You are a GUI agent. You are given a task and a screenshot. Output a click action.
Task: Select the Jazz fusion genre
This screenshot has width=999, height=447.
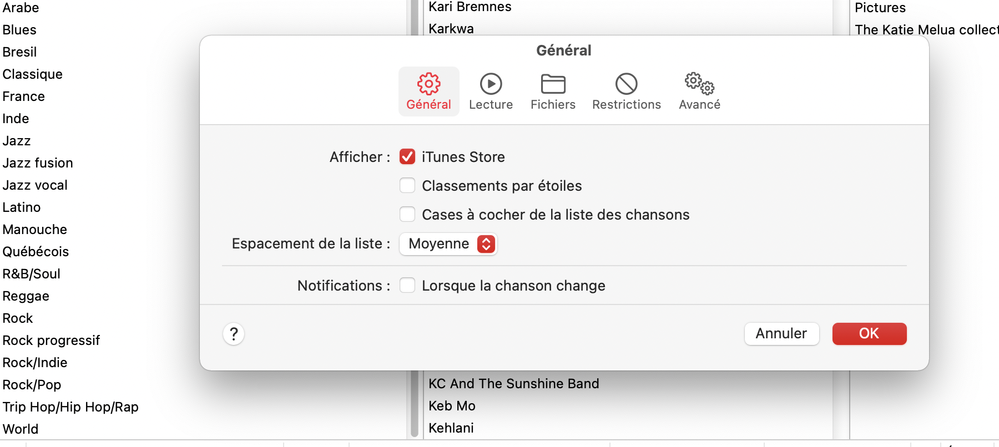click(38, 163)
